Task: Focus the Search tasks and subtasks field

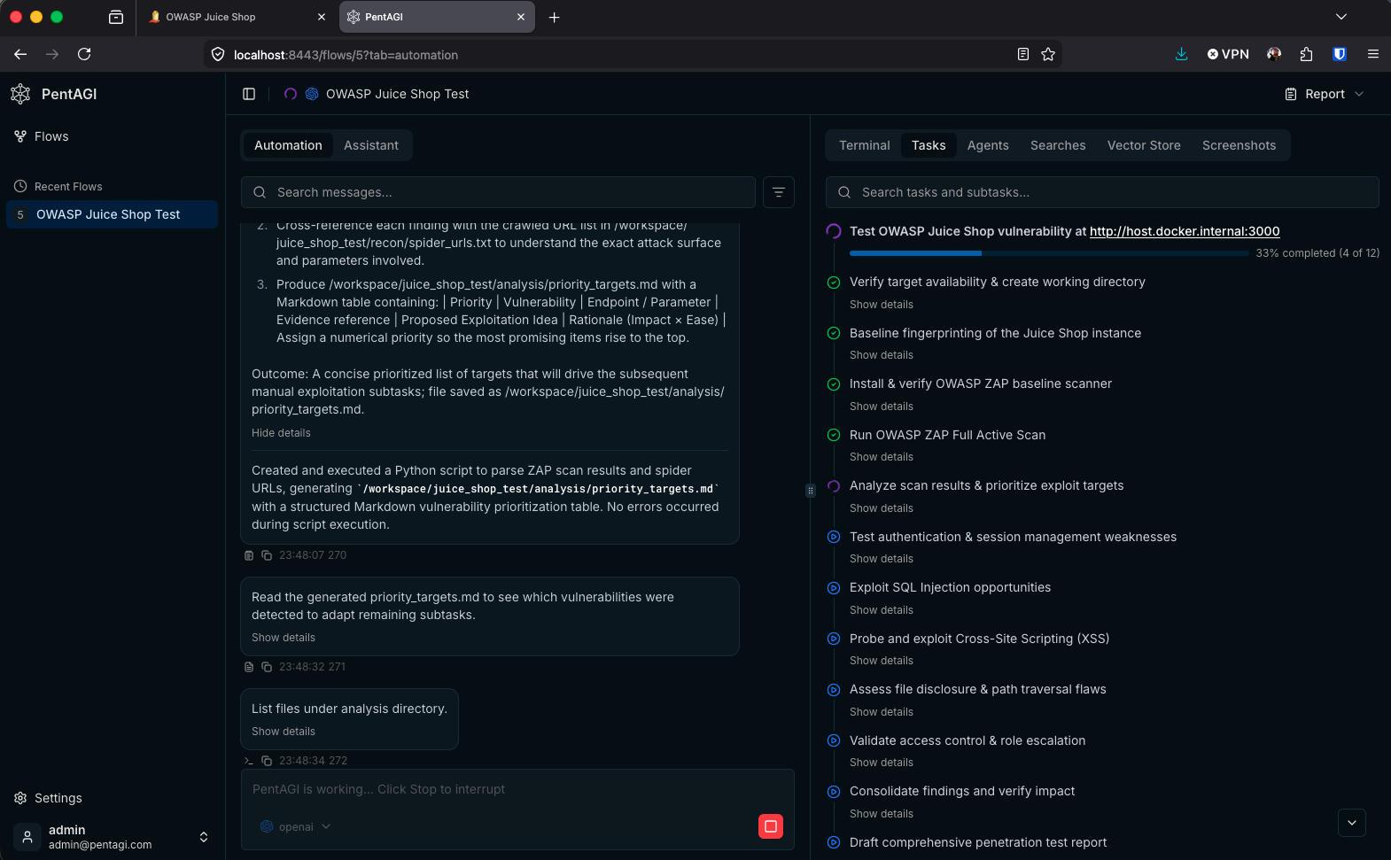Action: pyautogui.click(x=1102, y=192)
